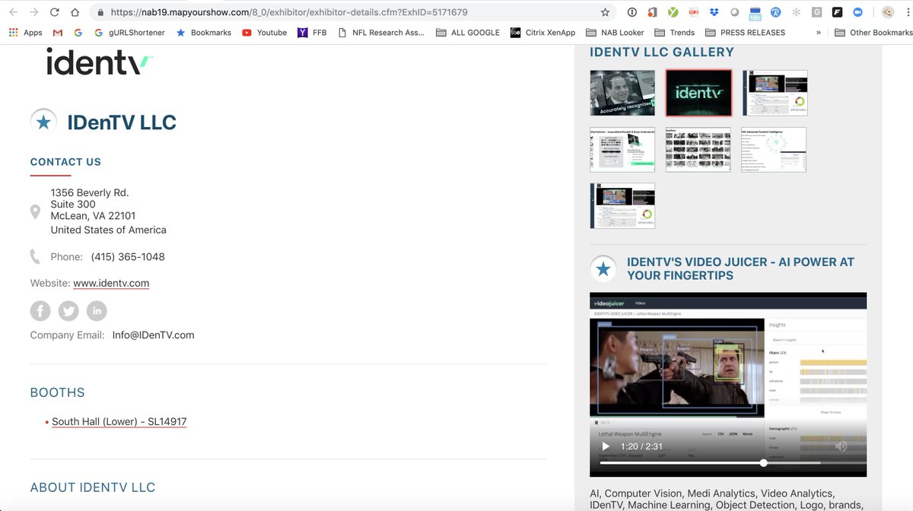Screen dimensions: 913x511
Task: Open Chrome profile avatar
Action: [887, 12]
